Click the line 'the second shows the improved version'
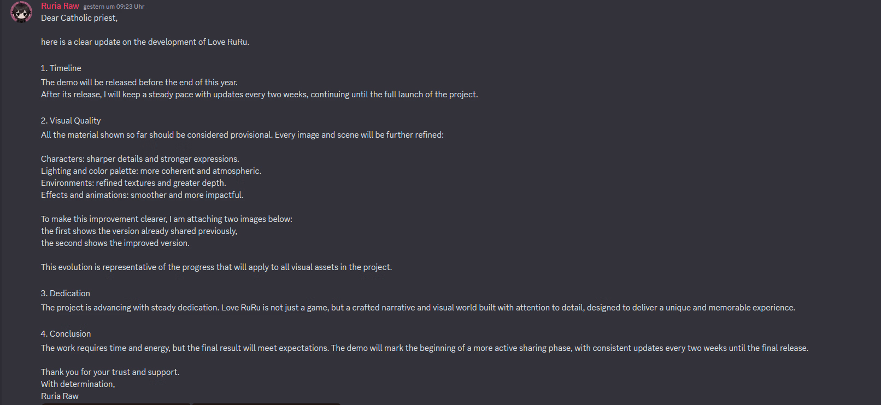Image resolution: width=881 pixels, height=405 pixels. (x=115, y=243)
